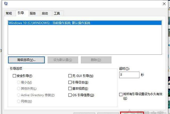Viewport: 170px width, 114px height.
Task: Click the System Configuration icon in title bar
Action: [x=6, y=4]
